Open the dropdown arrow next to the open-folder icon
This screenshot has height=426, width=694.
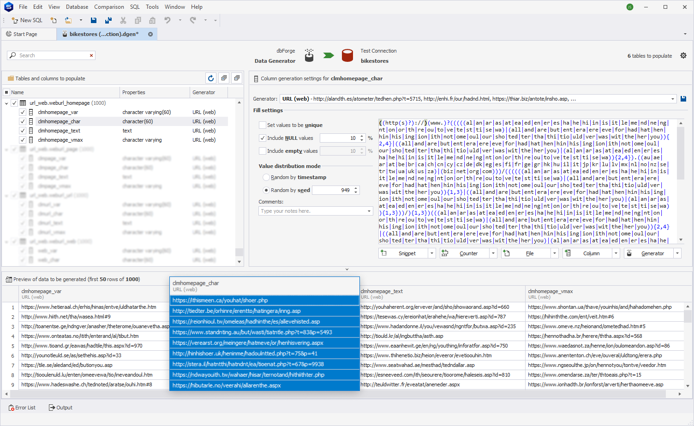coord(81,20)
